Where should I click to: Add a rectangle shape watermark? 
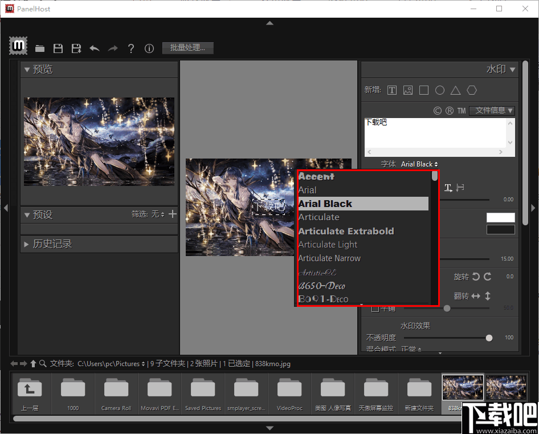[x=424, y=90]
